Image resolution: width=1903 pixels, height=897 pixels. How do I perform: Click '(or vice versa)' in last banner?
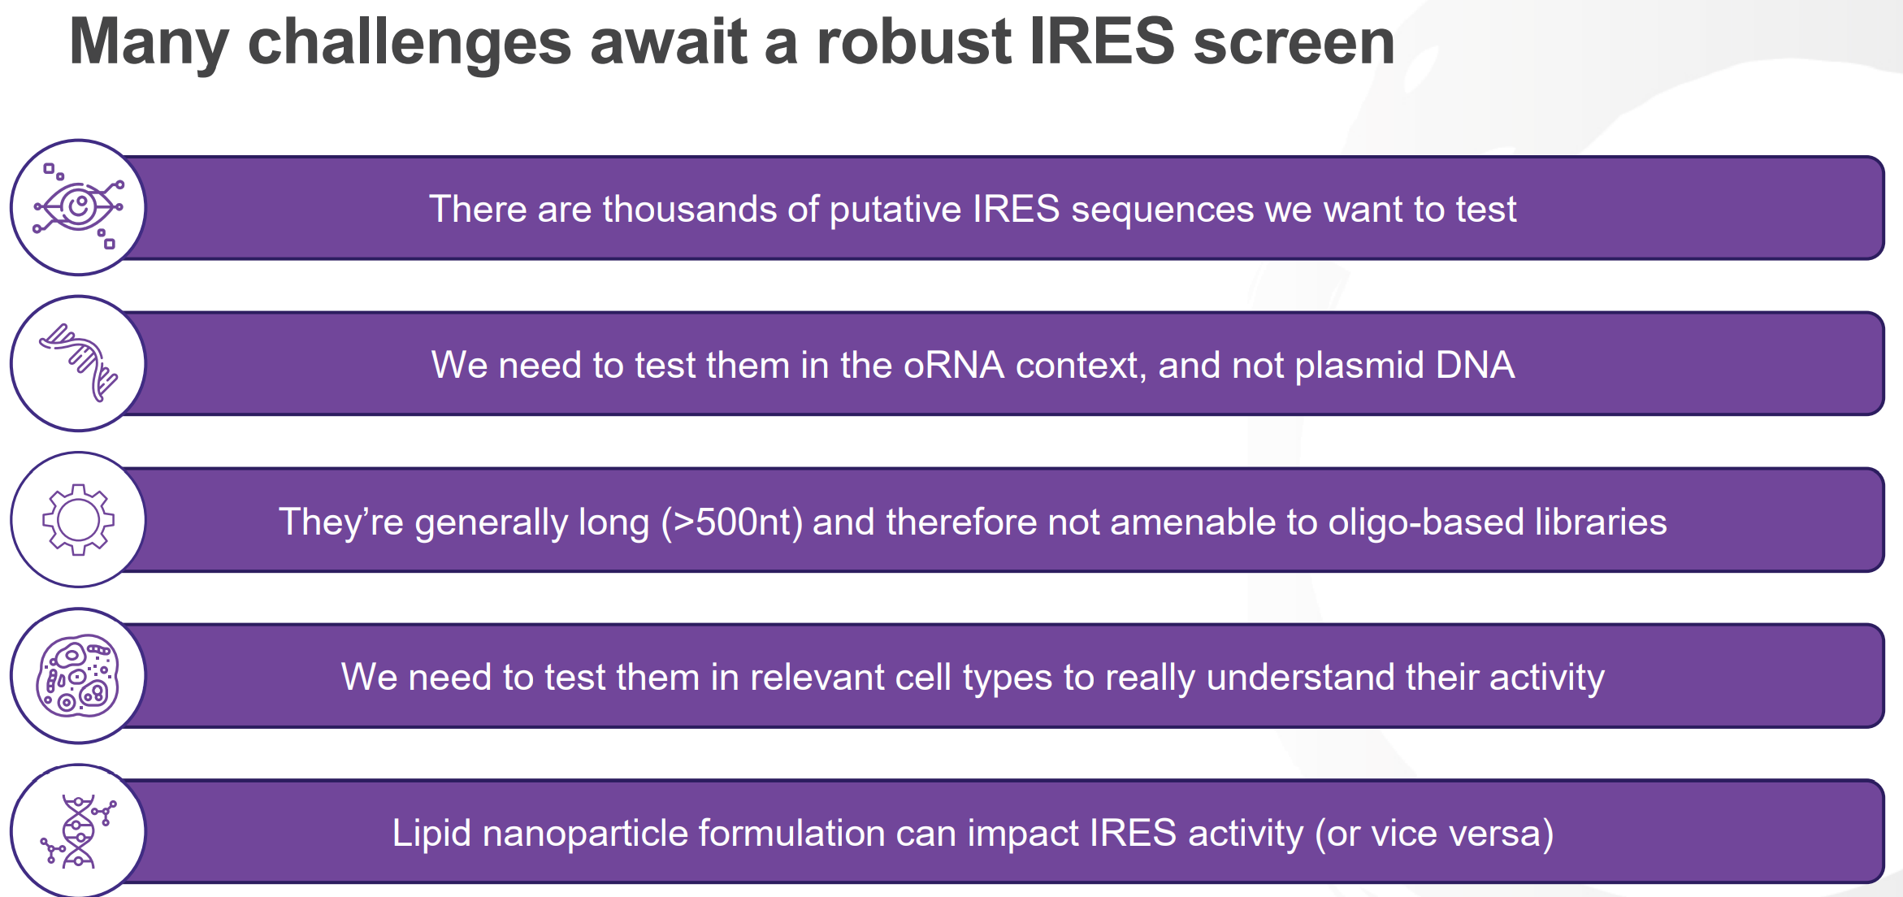pyautogui.click(x=1434, y=834)
